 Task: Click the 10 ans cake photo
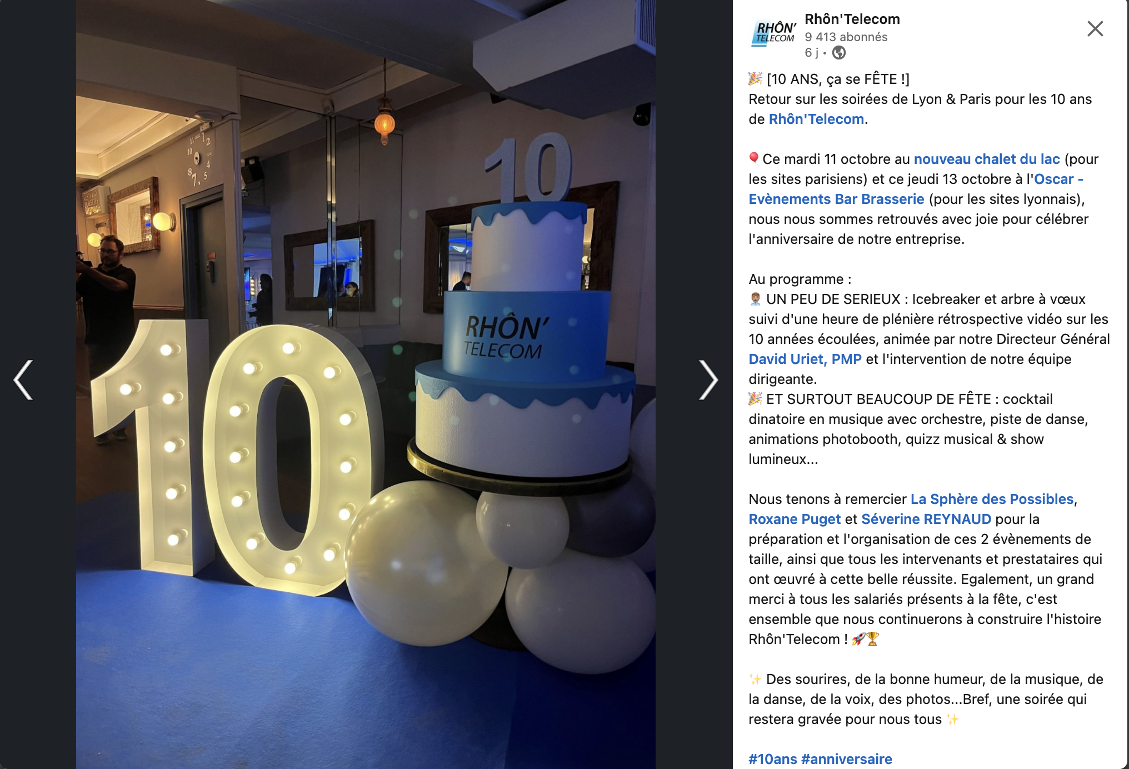pyautogui.click(x=366, y=384)
